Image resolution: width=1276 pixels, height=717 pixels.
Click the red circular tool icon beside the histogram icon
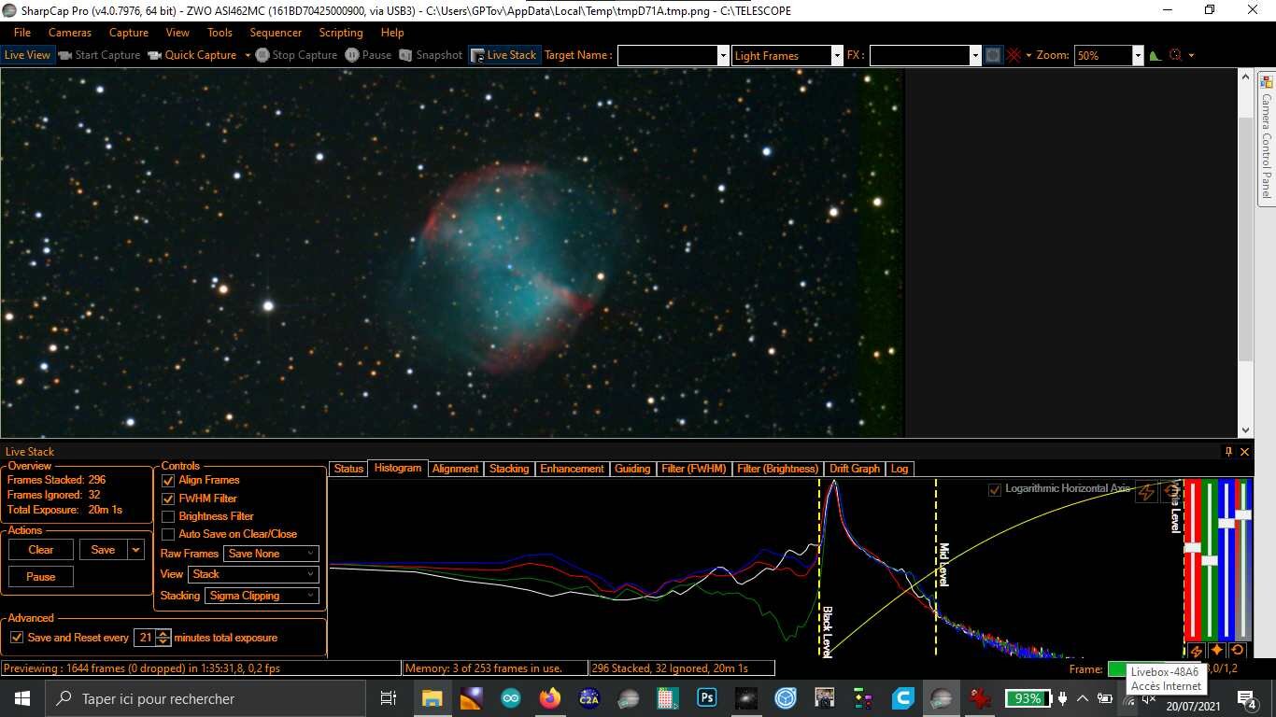pos(1176,55)
